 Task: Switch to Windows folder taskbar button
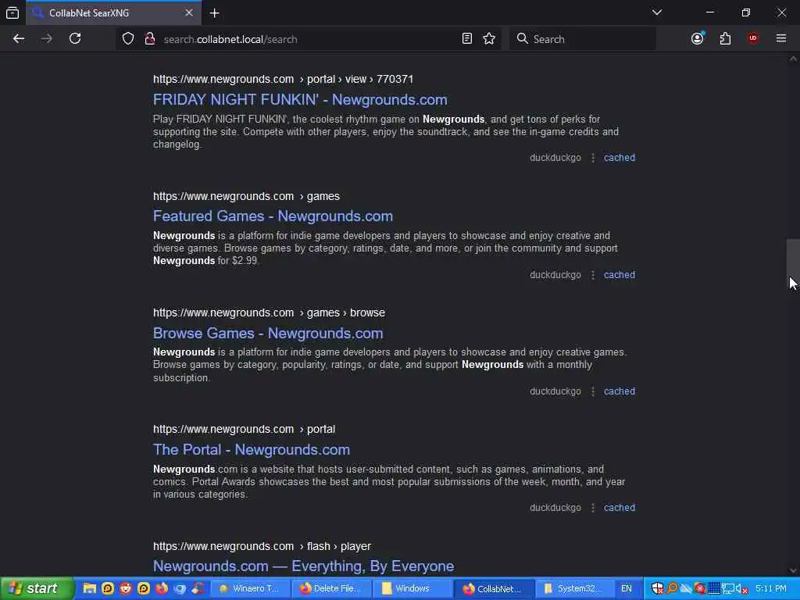pyautogui.click(x=412, y=588)
